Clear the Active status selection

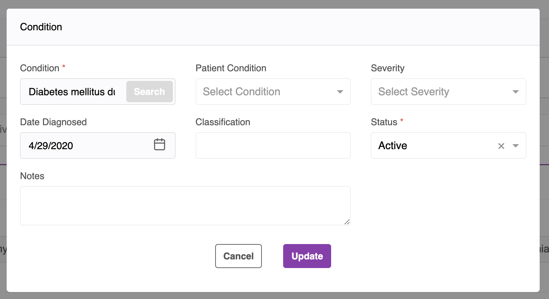[501, 146]
